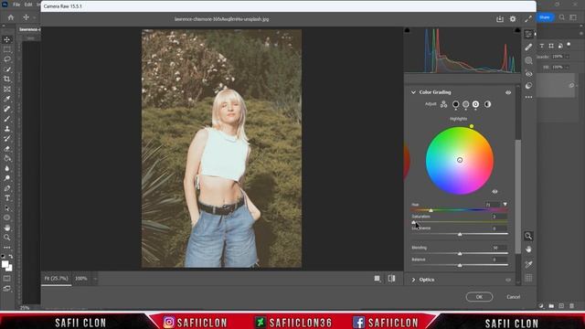This screenshot has height=329, width=585.
Task: Click the Saturation slider handle
Action: pyautogui.click(x=413, y=222)
